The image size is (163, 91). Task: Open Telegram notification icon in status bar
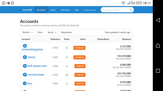[8, 3]
